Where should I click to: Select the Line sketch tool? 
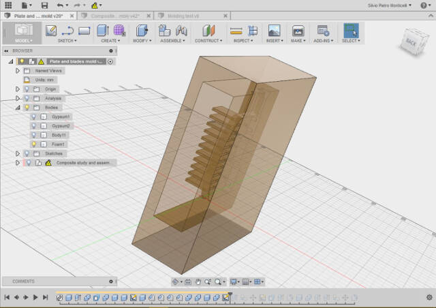pyautogui.click(x=67, y=31)
